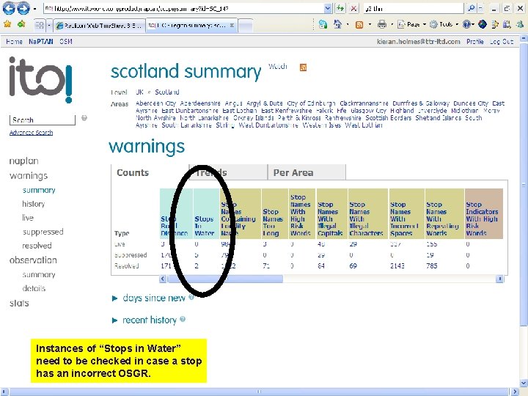This screenshot has width=528, height=396.
Task: Click the table scrollbar right arrow
Action: pos(499,279)
